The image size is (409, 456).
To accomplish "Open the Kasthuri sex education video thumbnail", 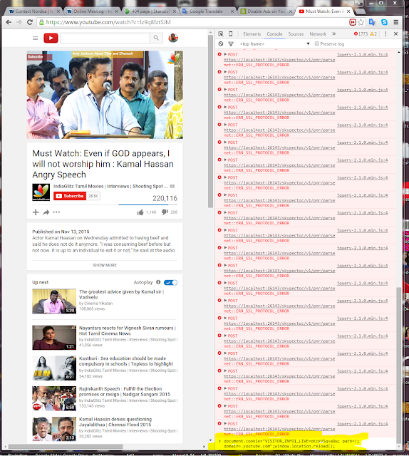I will pyautogui.click(x=54, y=368).
